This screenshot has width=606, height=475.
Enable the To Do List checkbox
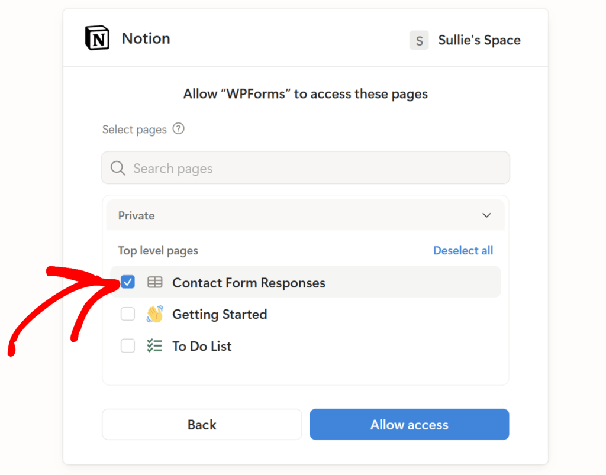(127, 346)
